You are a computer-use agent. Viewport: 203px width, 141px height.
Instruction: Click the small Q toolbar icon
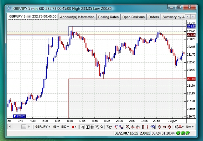[x=102, y=127]
